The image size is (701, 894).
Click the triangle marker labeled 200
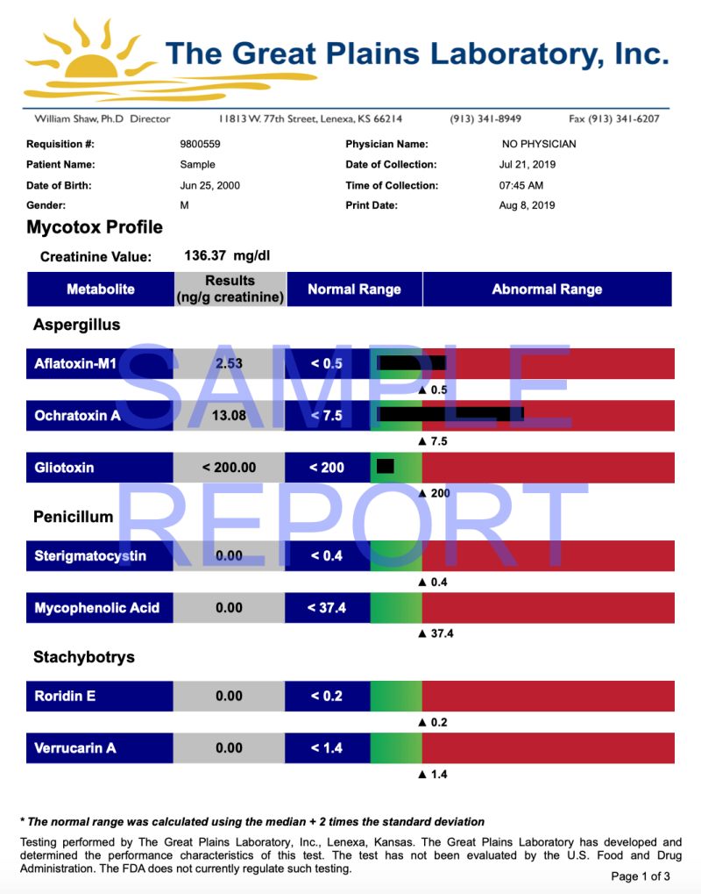click(x=422, y=493)
